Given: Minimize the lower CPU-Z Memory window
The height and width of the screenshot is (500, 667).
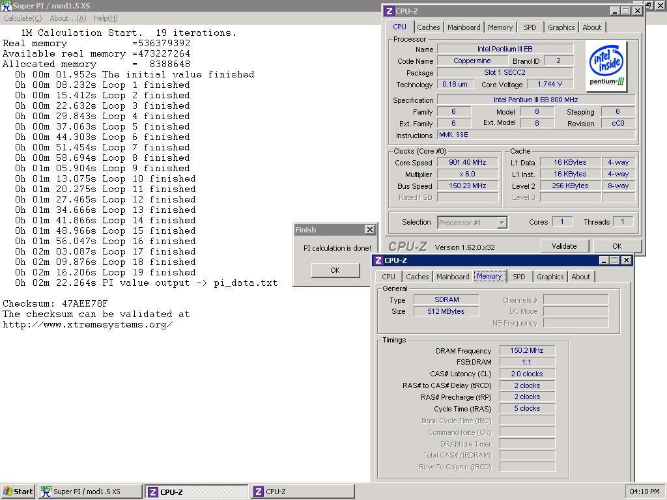Looking at the screenshot, I should tap(604, 260).
